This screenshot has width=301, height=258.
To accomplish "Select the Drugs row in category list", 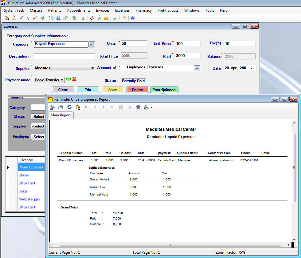I will tap(31, 191).
